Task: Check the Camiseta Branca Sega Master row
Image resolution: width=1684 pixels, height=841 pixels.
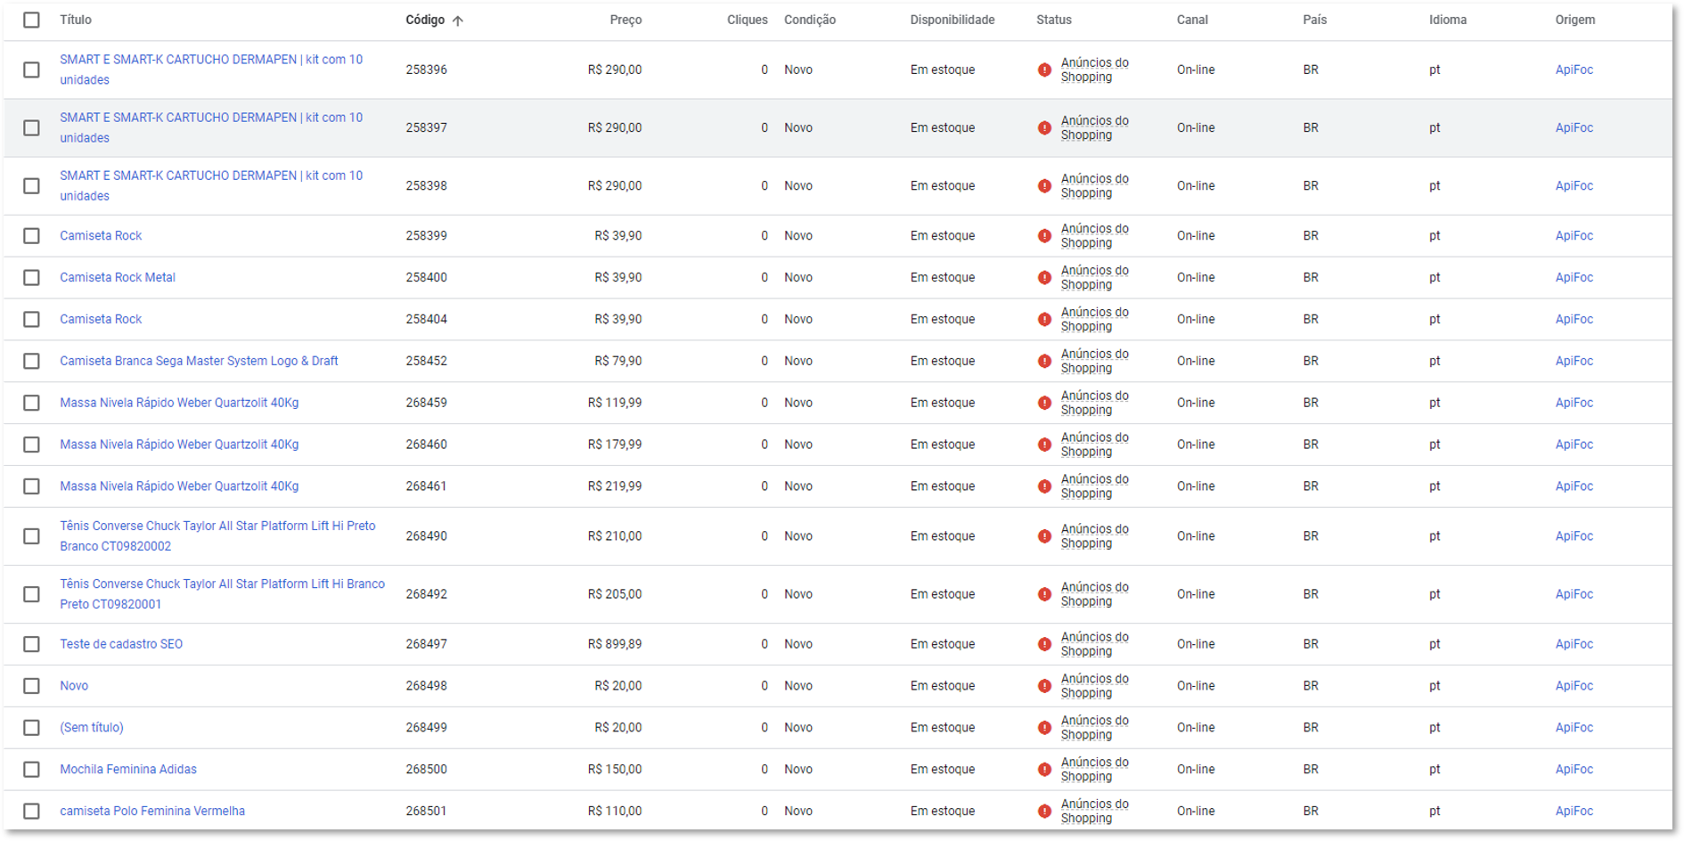Action: (31, 361)
